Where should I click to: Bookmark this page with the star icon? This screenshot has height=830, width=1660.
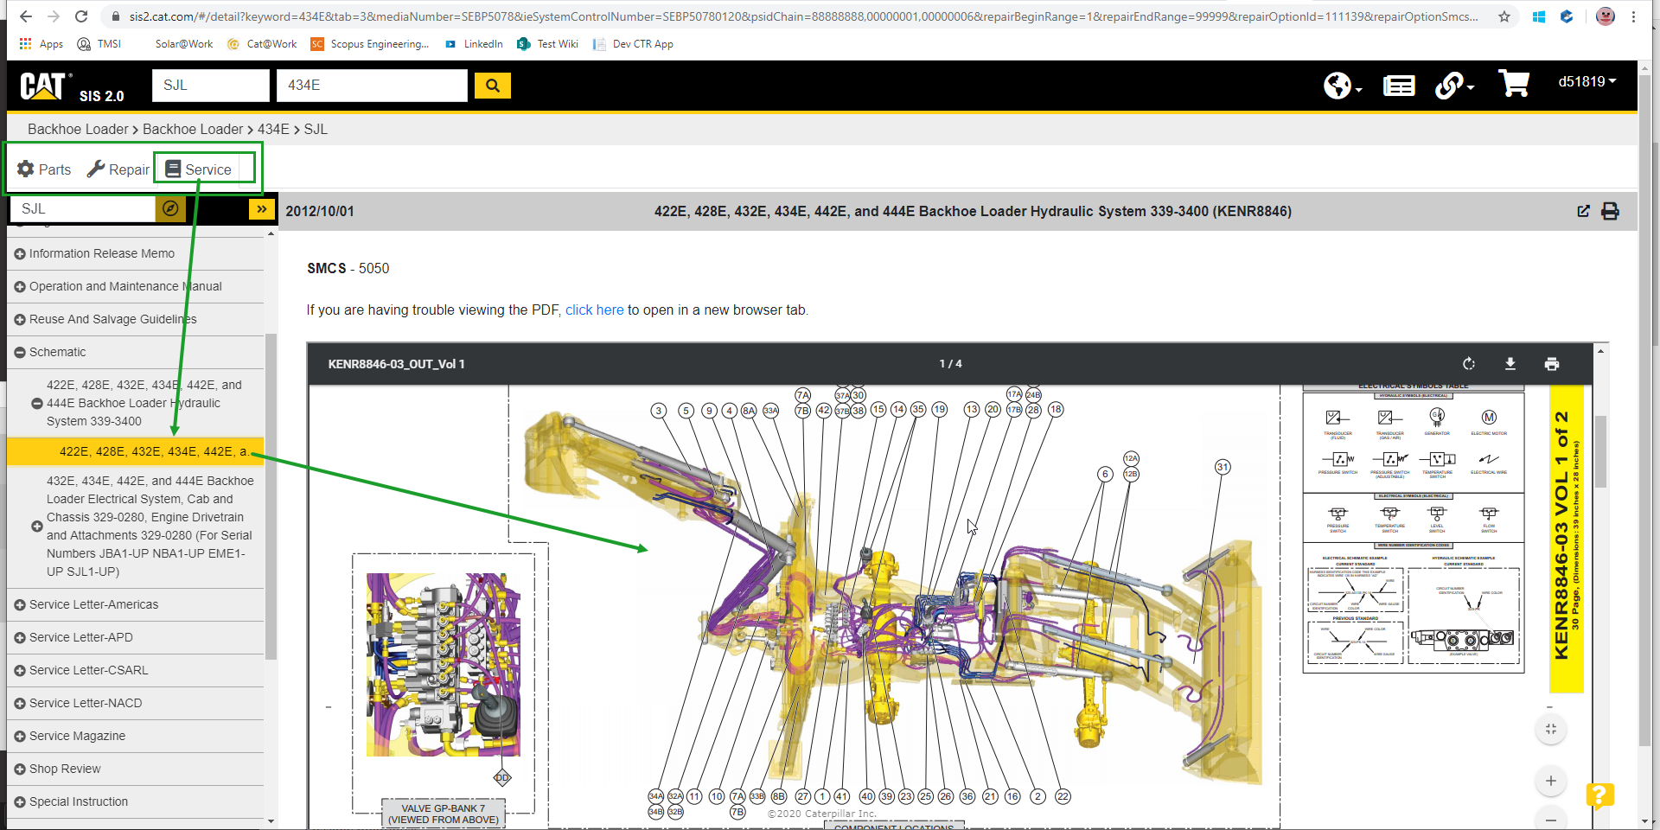pyautogui.click(x=1504, y=16)
